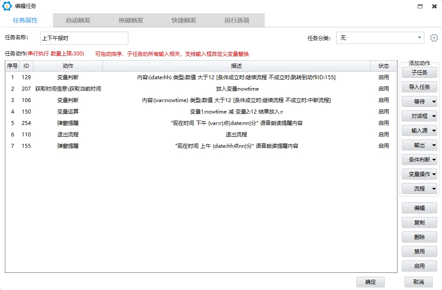Open the 运行选项 tab
This screenshot has height=290, width=442.
pos(237,20)
